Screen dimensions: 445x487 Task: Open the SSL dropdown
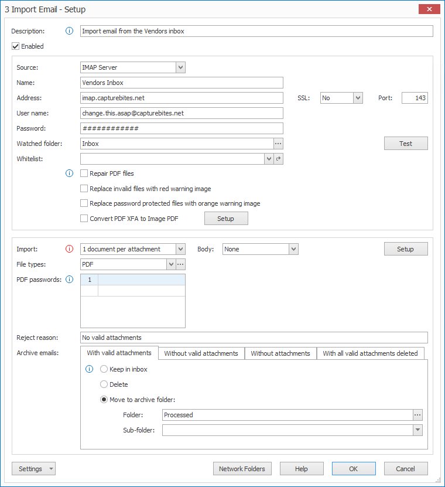pos(358,98)
